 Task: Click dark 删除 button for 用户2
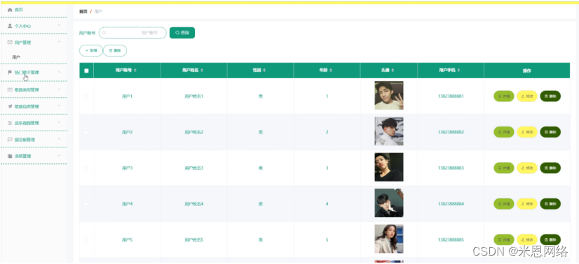click(x=550, y=132)
